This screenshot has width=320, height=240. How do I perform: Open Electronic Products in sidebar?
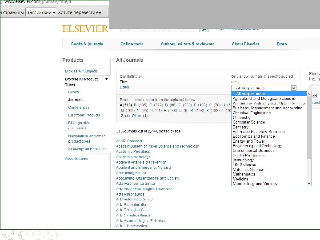tap(84, 115)
